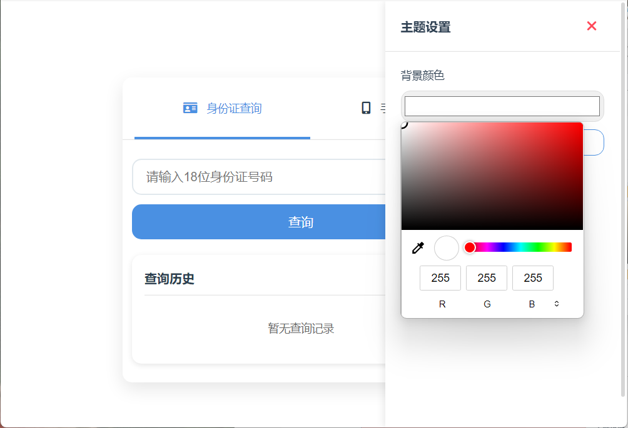Click the red hue slider handle

[x=470, y=247]
